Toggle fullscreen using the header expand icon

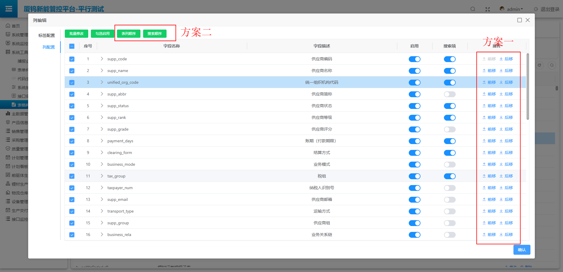tap(488, 9)
